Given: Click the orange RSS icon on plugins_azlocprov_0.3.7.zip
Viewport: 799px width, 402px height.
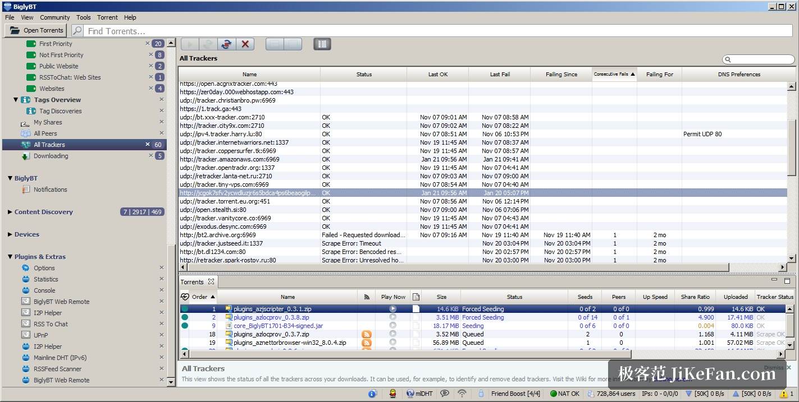Looking at the screenshot, I should click(367, 334).
